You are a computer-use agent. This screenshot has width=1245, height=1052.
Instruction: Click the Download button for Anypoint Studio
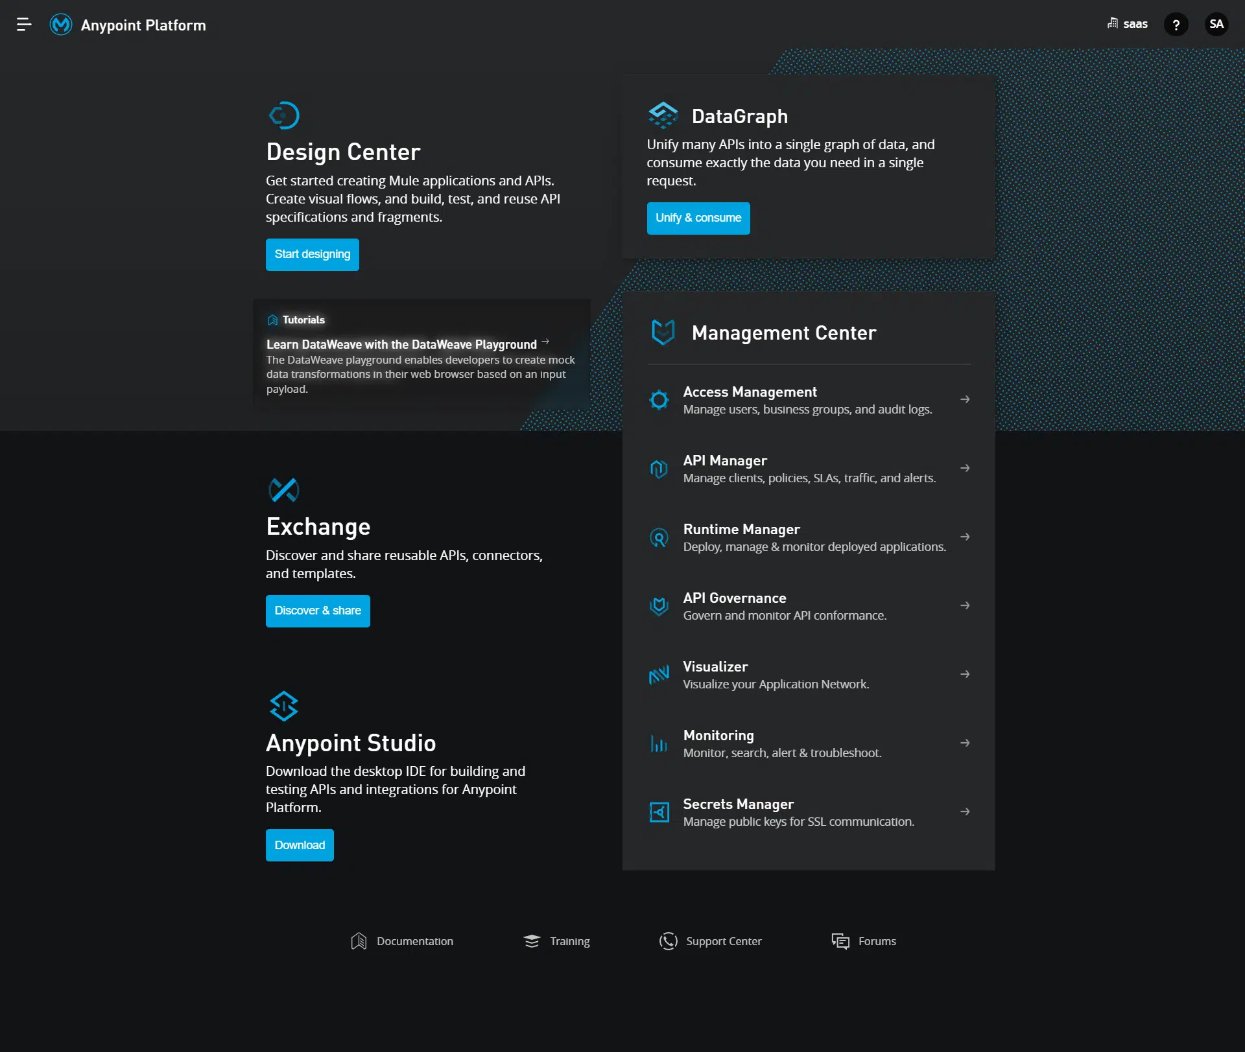[x=300, y=845]
